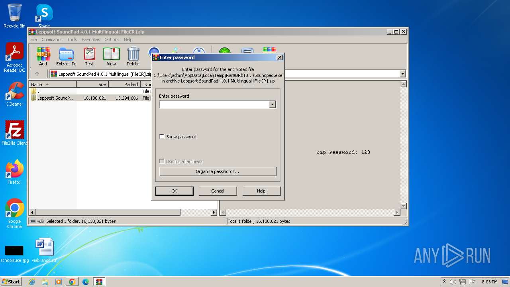Open the Tools menu

72,39
